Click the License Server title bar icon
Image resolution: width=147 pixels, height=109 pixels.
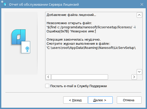coord(5,4)
